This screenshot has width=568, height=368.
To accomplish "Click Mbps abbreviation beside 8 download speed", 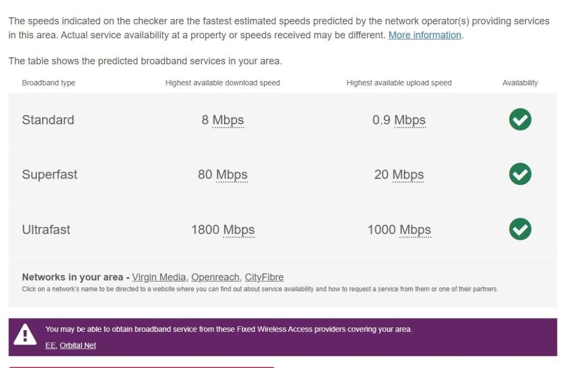I will [228, 120].
